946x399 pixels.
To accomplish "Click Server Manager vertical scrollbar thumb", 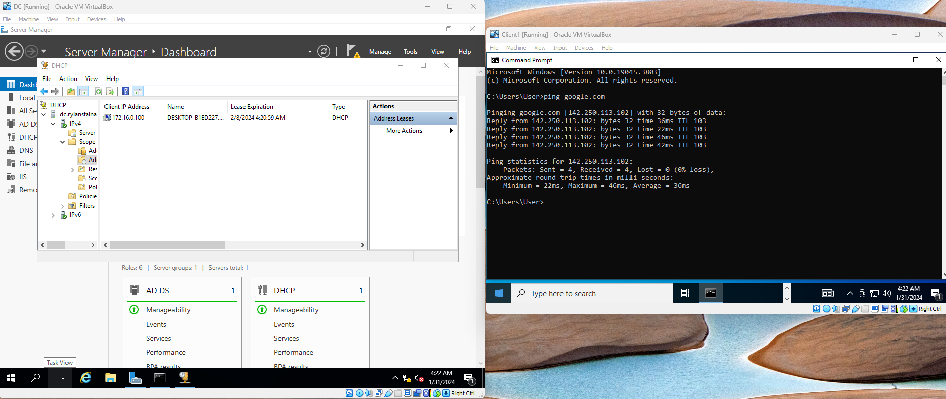I will (480, 133).
